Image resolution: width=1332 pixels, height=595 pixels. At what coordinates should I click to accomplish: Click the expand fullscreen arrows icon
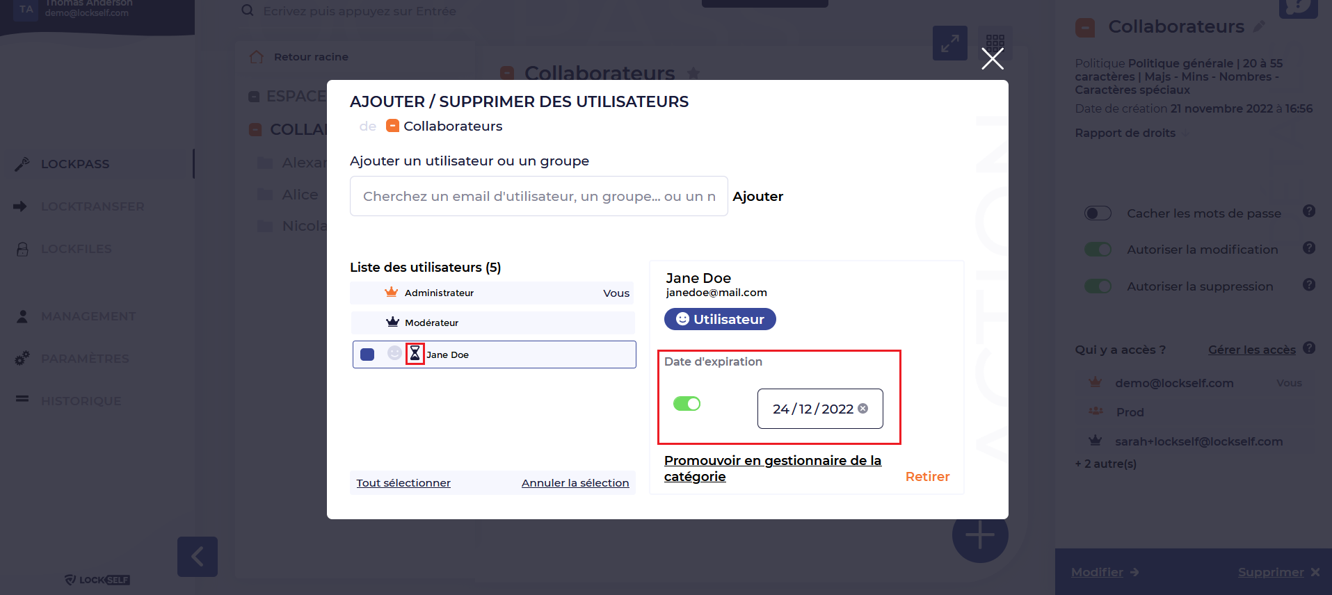point(949,43)
